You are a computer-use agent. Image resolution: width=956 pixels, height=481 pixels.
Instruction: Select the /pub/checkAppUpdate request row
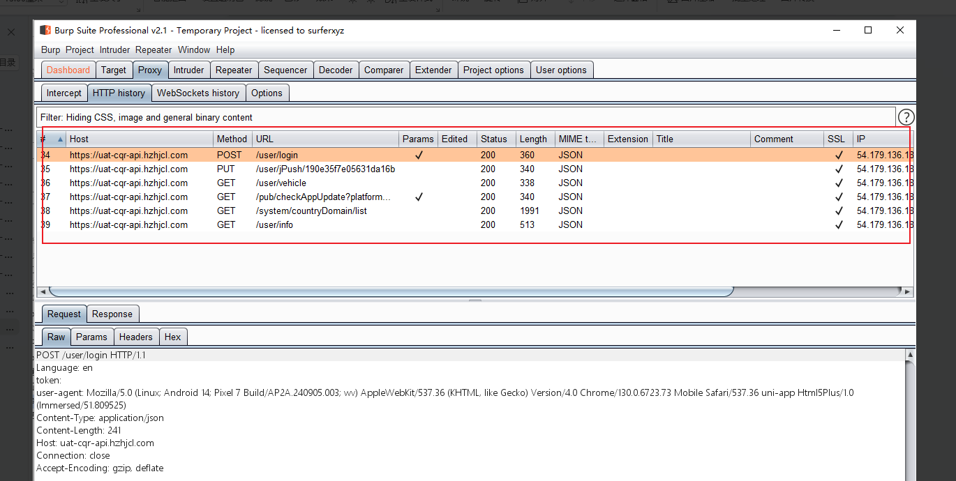pos(475,197)
